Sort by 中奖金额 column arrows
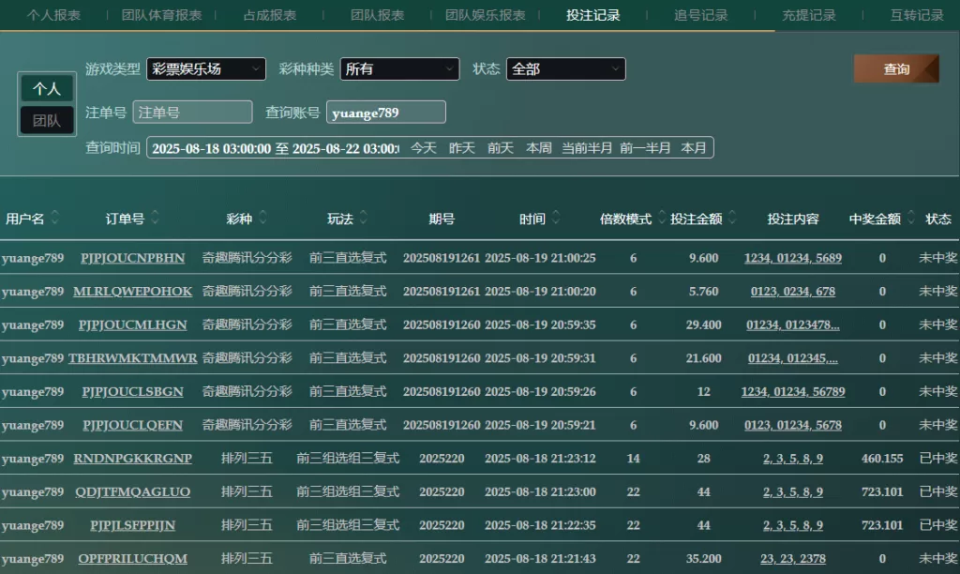This screenshot has height=574, width=960. click(911, 218)
